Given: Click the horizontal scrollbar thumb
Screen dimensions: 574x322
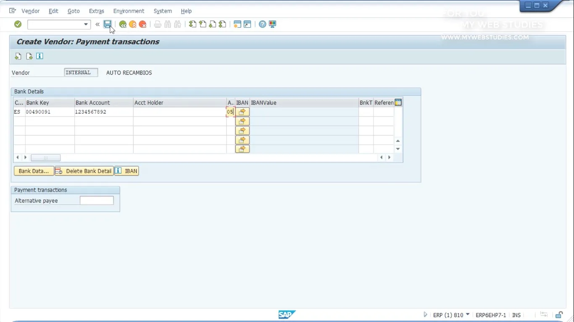Looking at the screenshot, I should (x=45, y=158).
